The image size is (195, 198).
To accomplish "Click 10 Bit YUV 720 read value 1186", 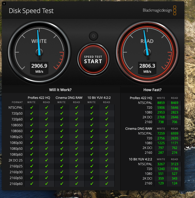I will click(175, 169).
